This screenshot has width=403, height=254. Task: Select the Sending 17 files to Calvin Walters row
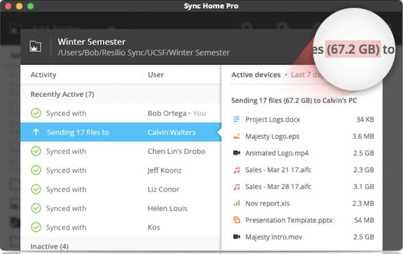121,132
